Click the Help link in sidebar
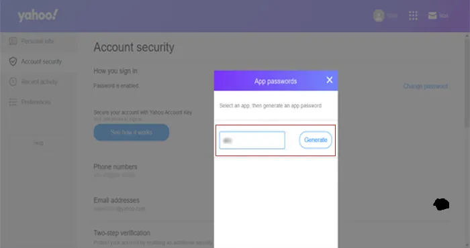The height and width of the screenshot is (248, 470). point(39,143)
